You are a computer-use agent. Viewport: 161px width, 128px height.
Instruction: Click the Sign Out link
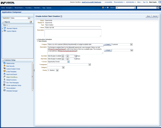[x=145, y=2]
